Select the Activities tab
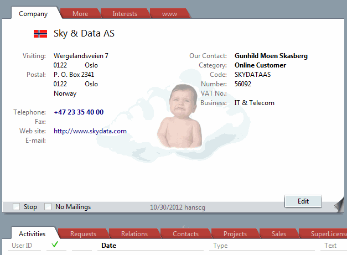 (x=32, y=234)
